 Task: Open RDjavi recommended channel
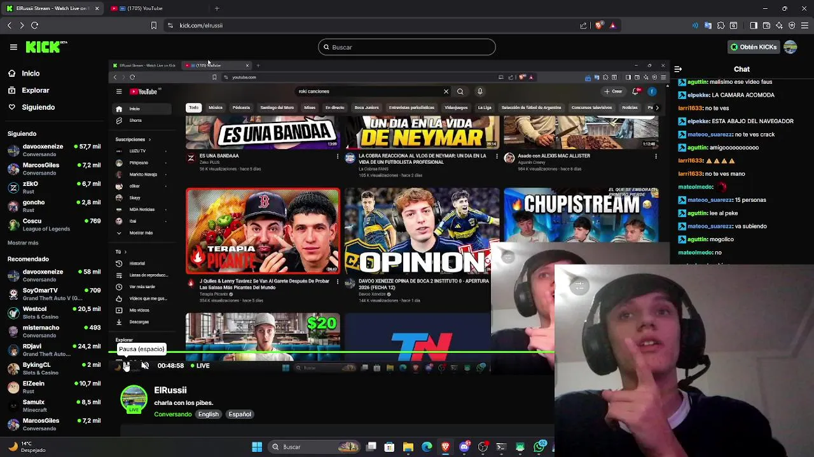pyautogui.click(x=54, y=350)
